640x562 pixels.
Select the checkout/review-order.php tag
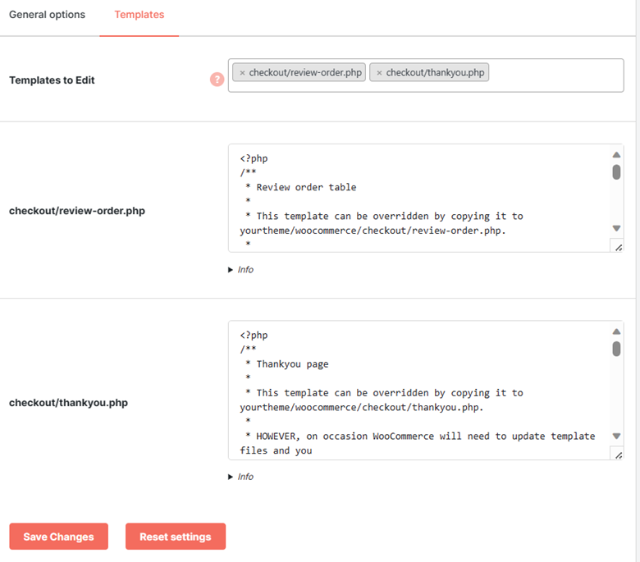coord(299,72)
